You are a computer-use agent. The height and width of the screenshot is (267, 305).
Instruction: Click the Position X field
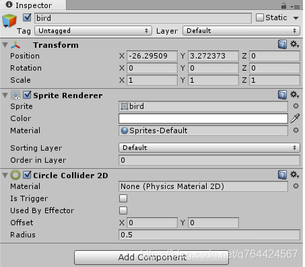152,56
